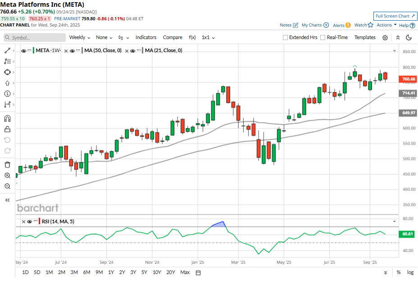
Task: Select the retracement lines drawing tool
Action: 7,62
